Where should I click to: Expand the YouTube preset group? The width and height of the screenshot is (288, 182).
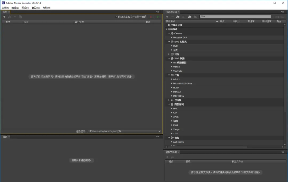pyautogui.click(x=171, y=71)
